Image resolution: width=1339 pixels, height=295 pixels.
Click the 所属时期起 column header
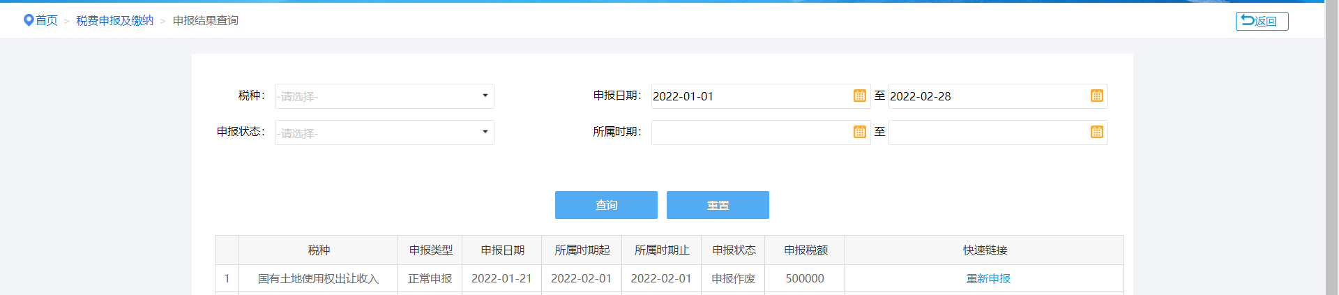582,250
